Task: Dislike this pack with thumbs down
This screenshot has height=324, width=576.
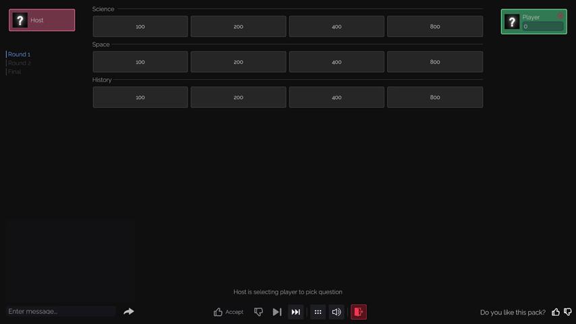Action: 567,313
